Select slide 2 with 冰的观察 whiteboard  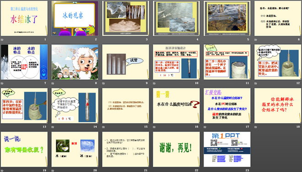click(x=75, y=18)
